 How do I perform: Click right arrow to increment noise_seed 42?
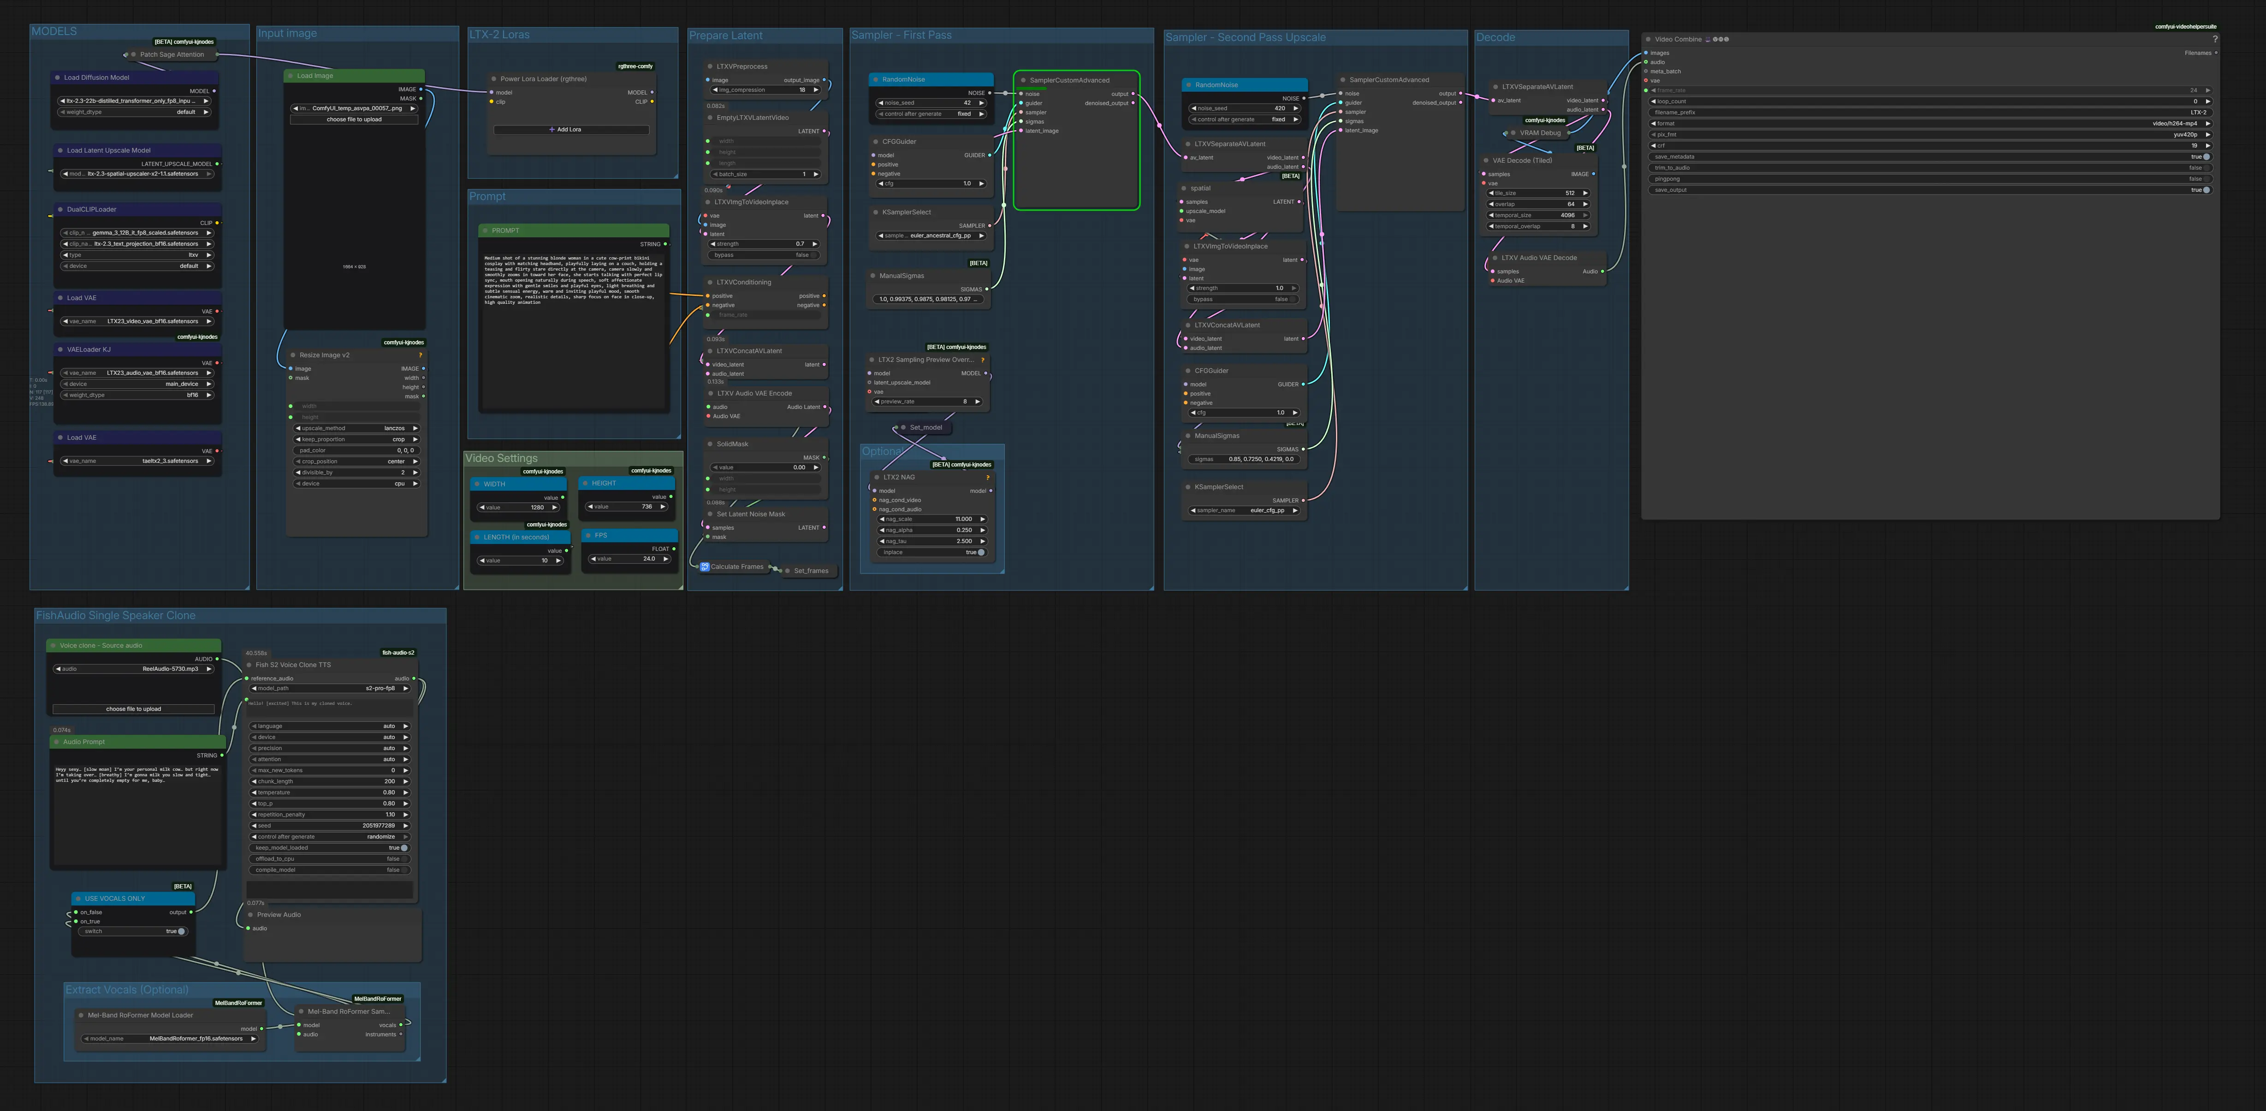coord(982,103)
